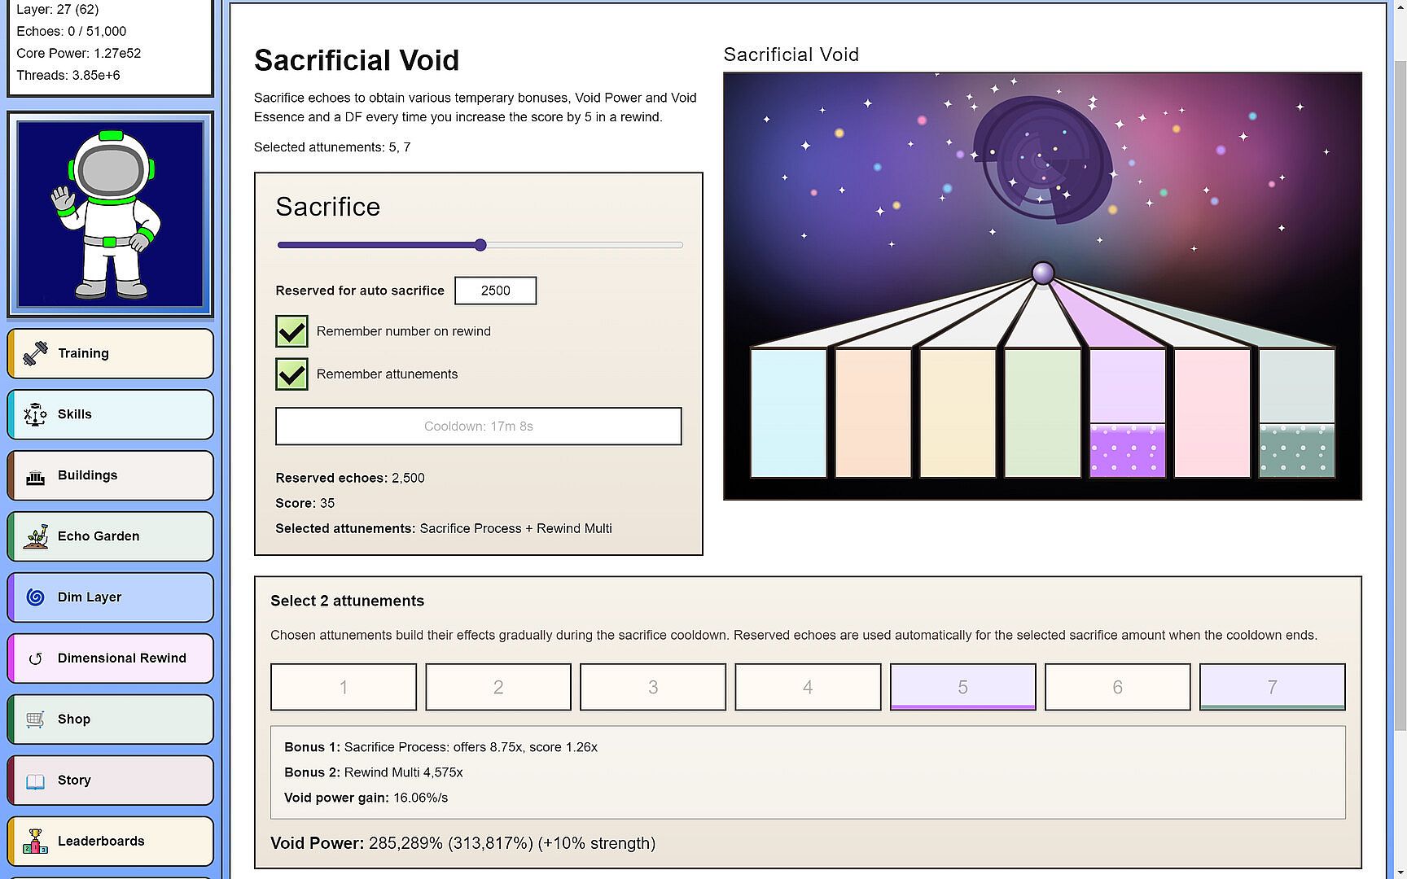This screenshot has width=1407, height=879.
Task: Click the Sacrifice amount slider handle
Action: (x=480, y=245)
